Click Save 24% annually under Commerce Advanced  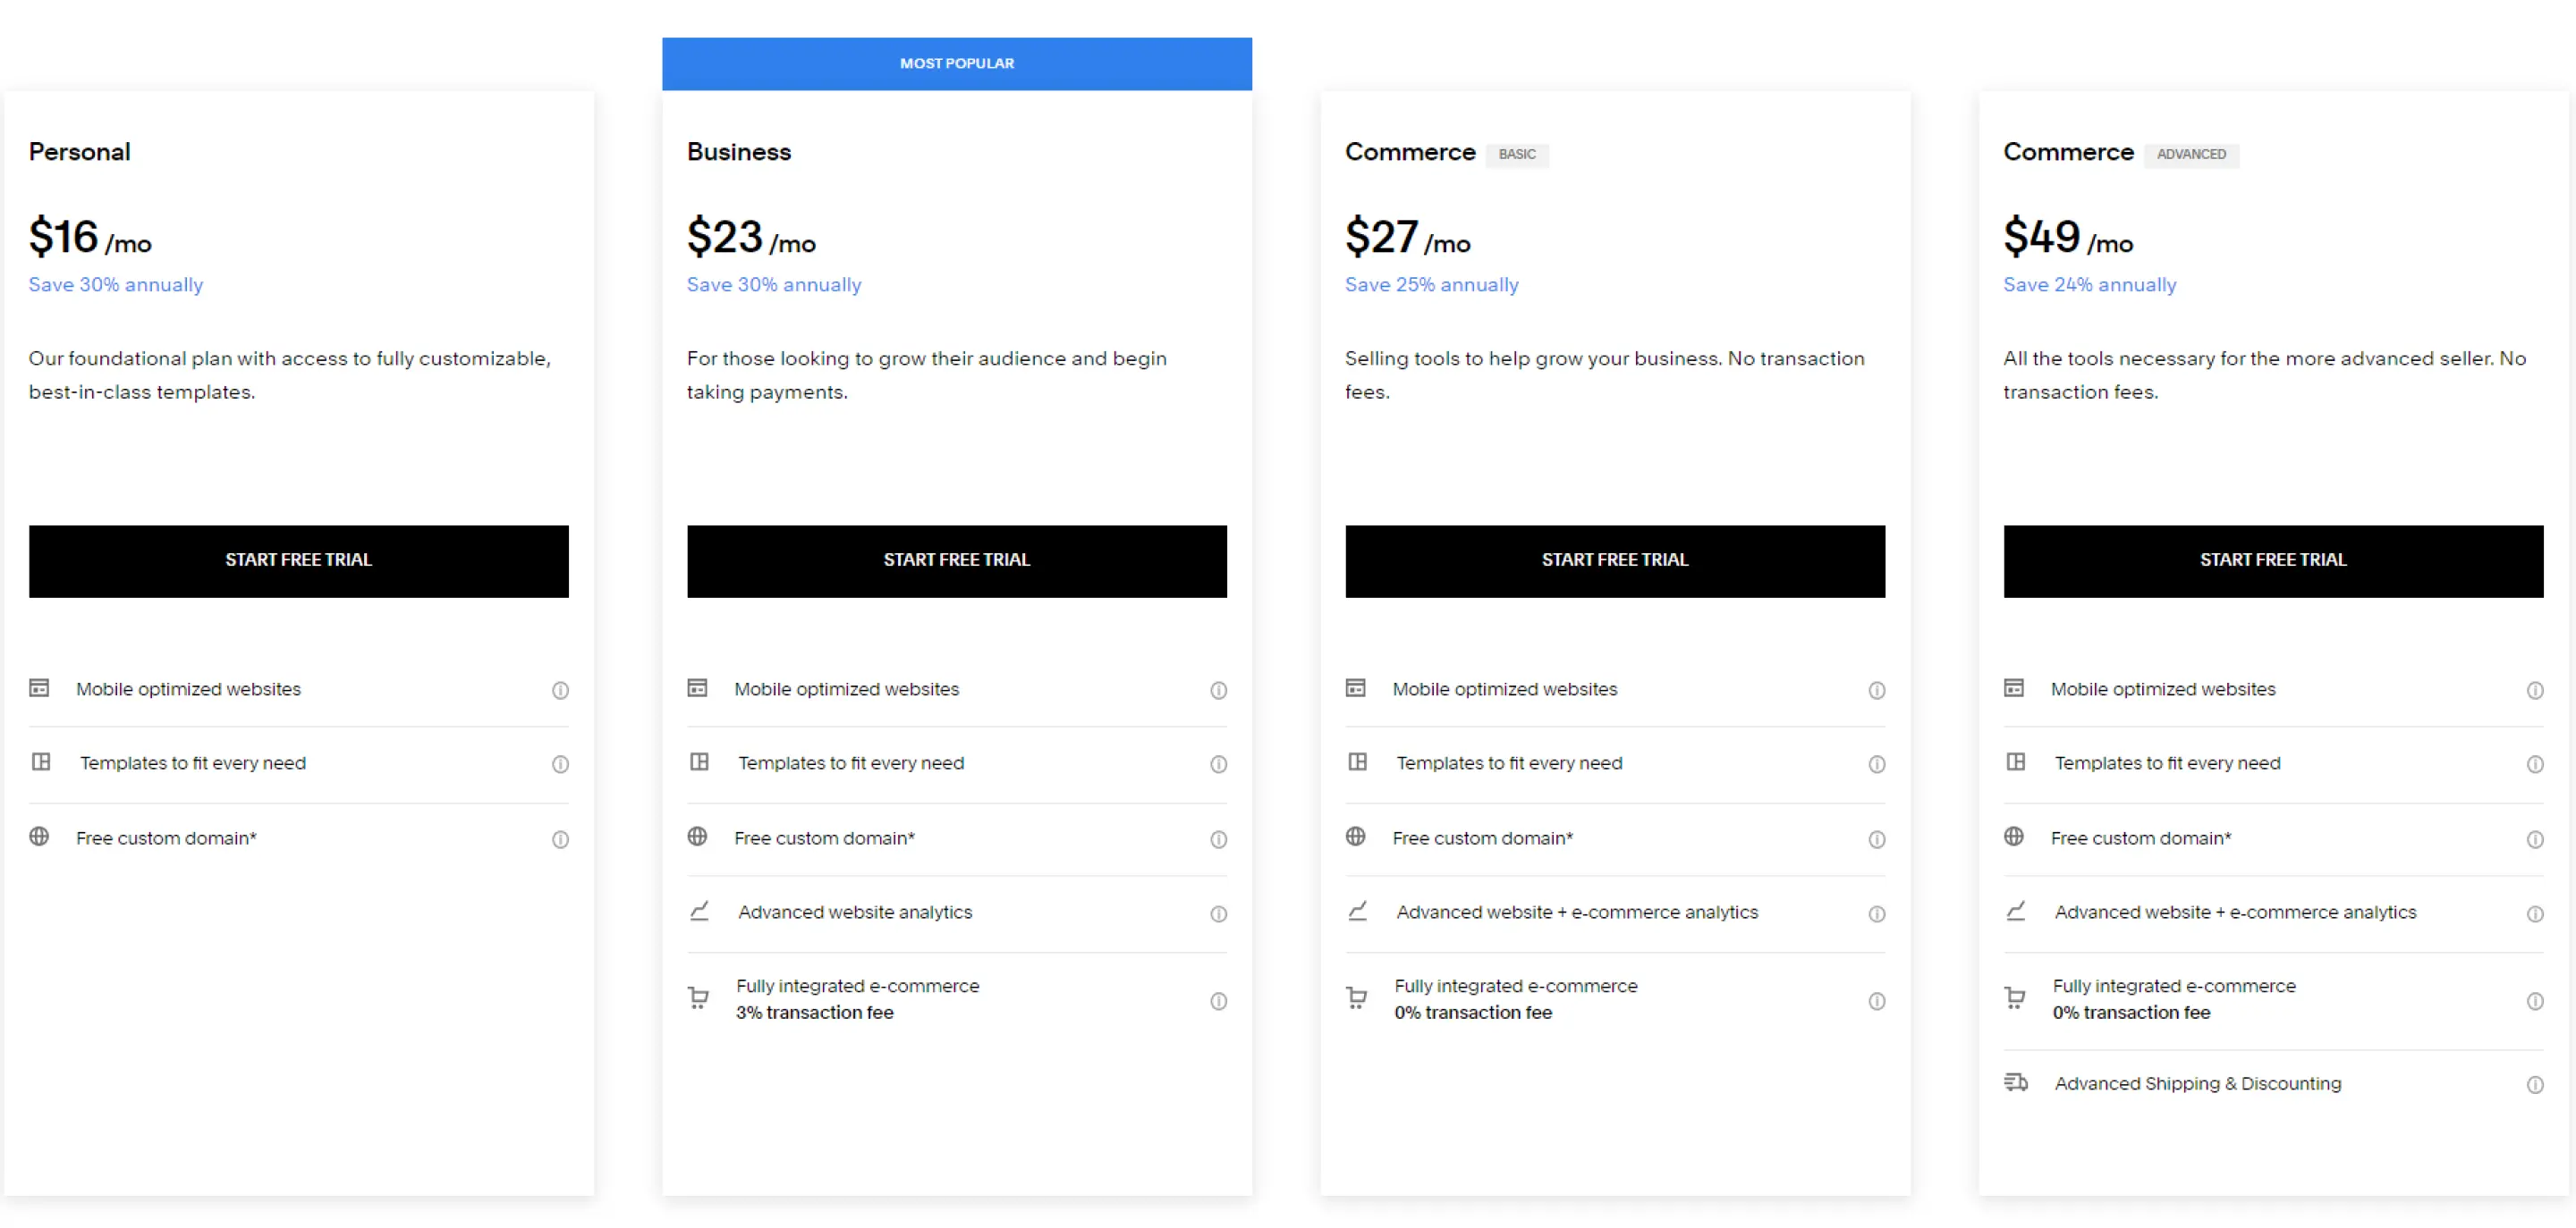point(2089,284)
